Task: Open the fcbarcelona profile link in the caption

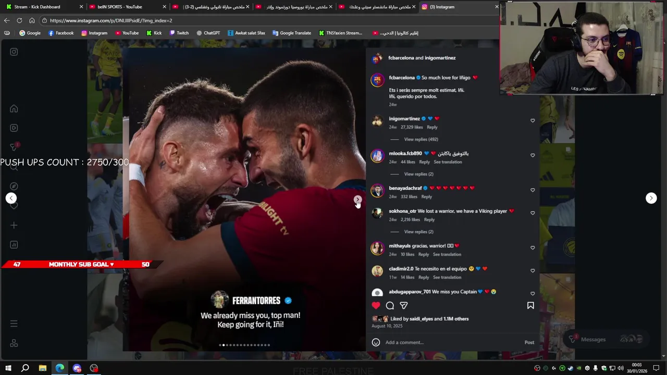Action: (x=402, y=78)
